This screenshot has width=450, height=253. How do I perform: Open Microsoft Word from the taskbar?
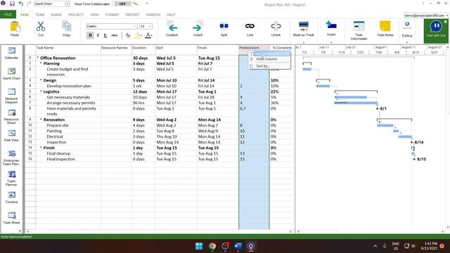(238, 246)
